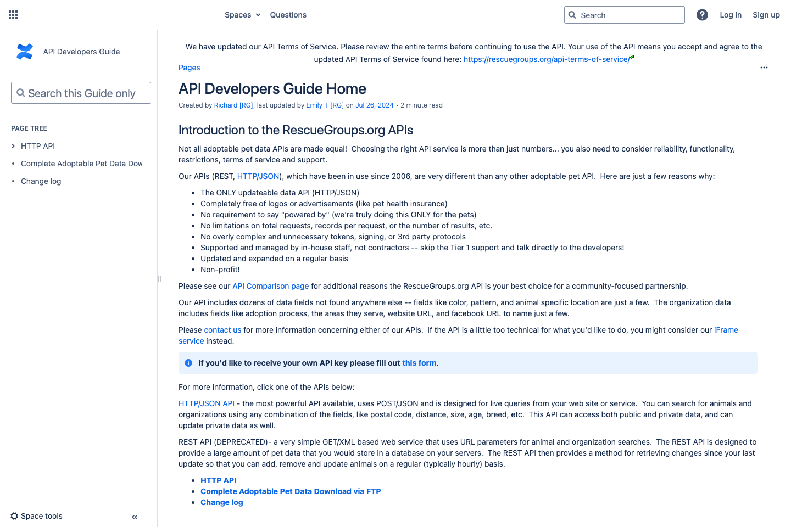Select Change log in the page tree

pyautogui.click(x=41, y=181)
